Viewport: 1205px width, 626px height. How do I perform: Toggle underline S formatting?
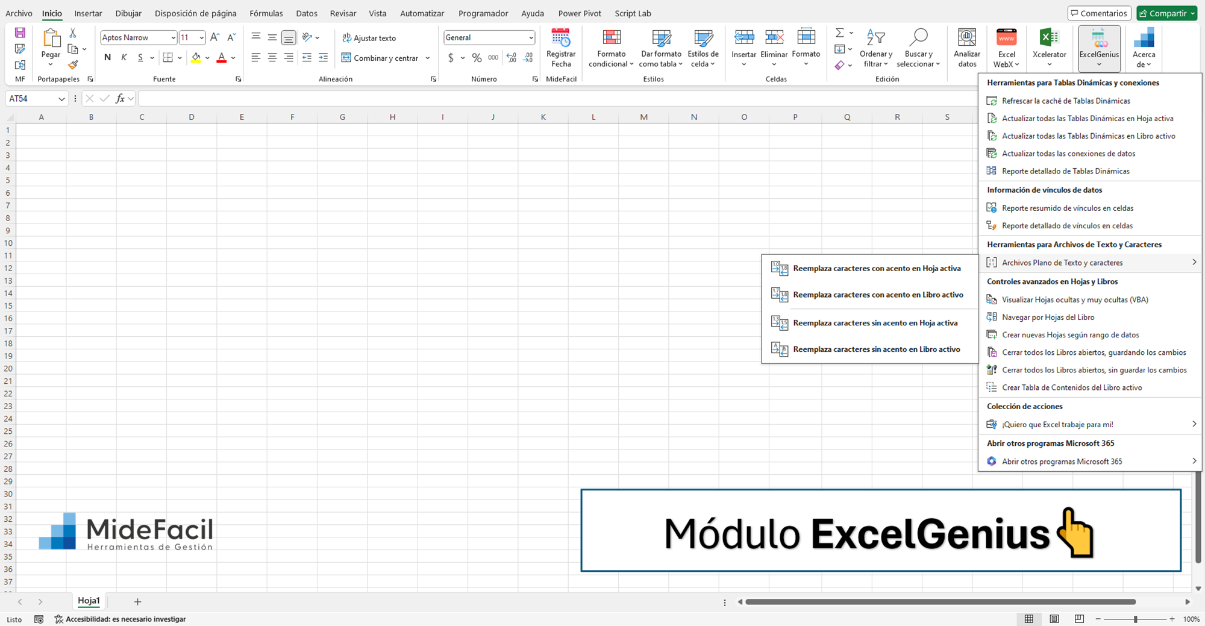[x=140, y=57]
